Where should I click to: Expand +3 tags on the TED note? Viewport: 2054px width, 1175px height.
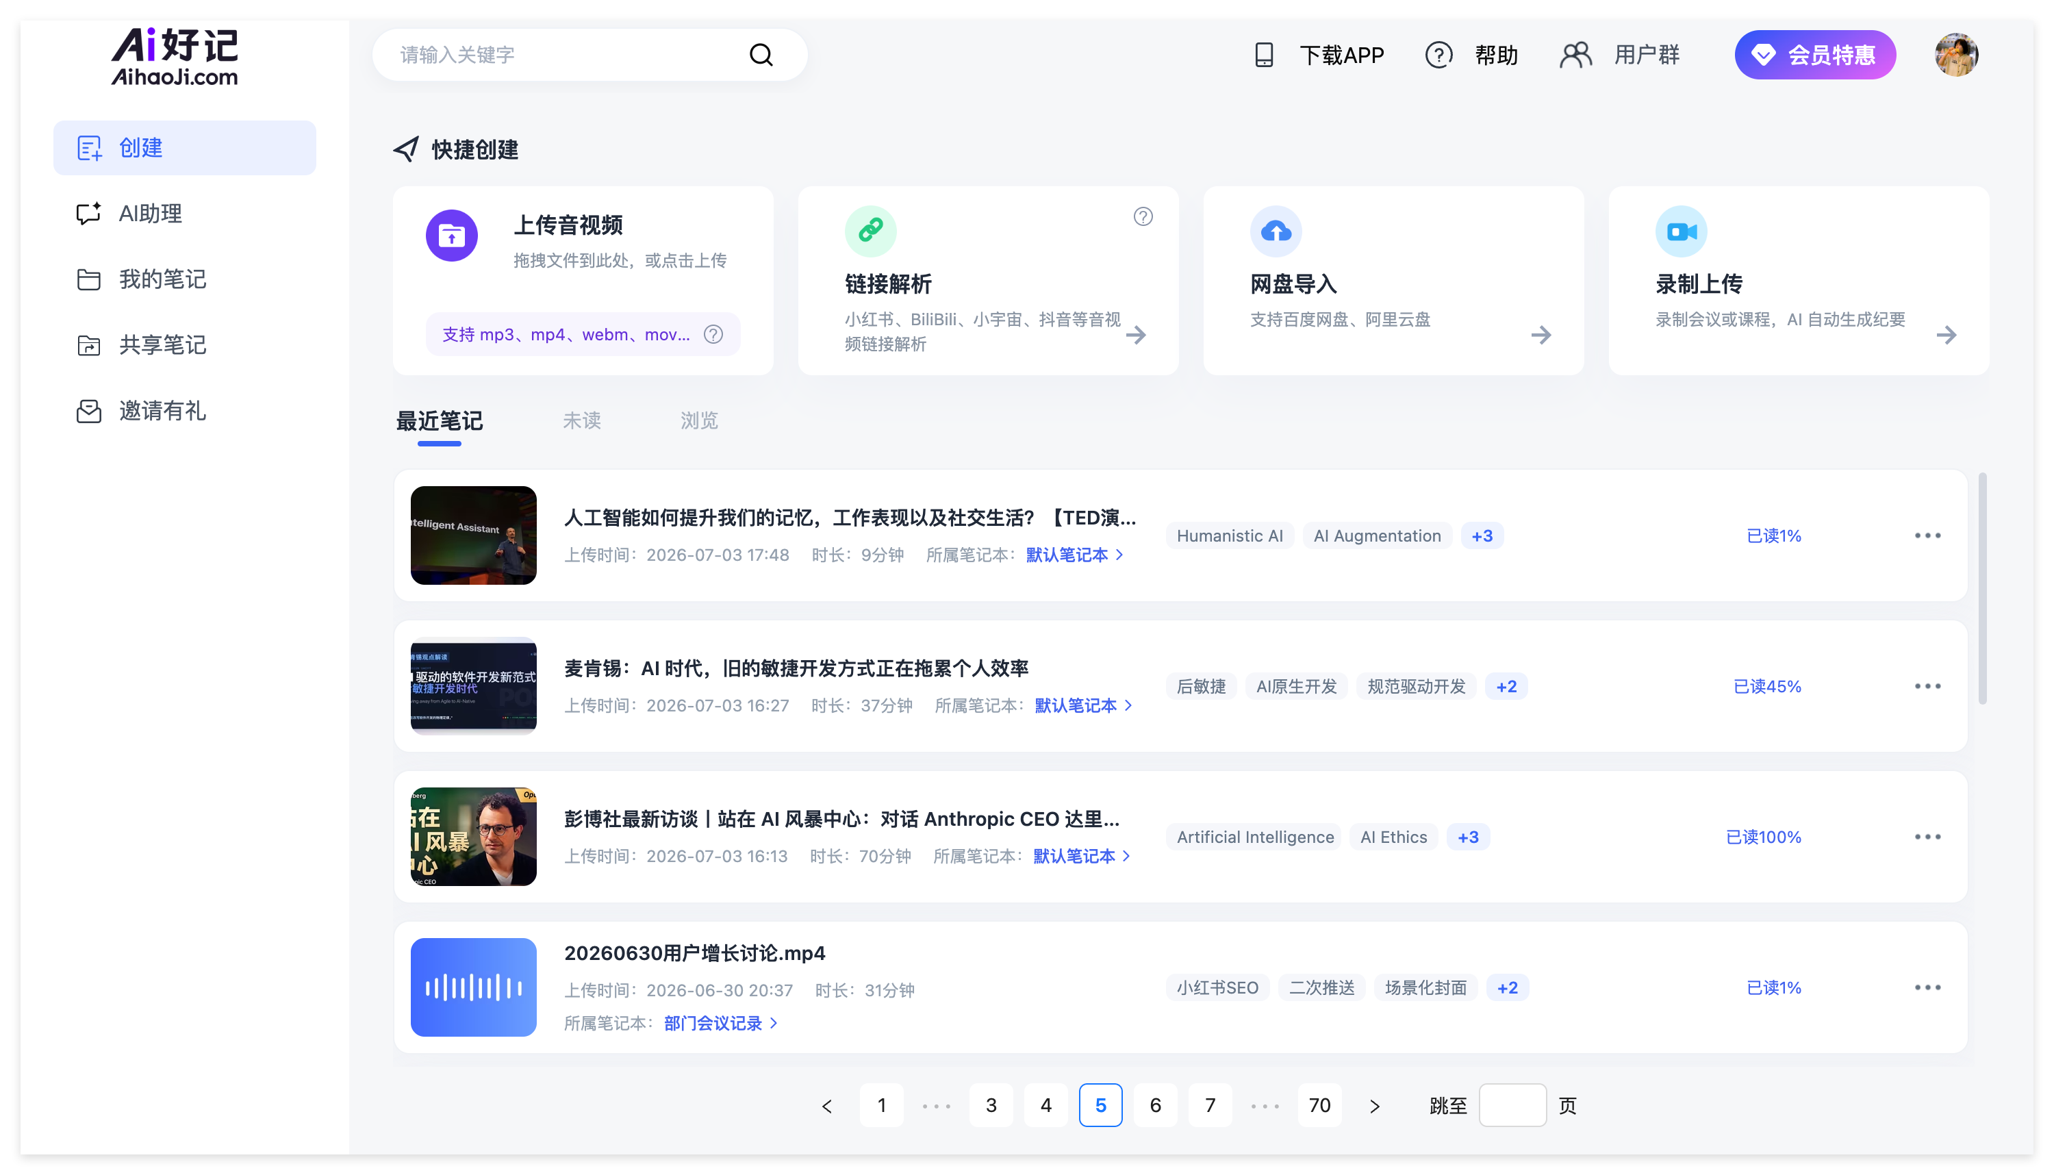[1482, 535]
